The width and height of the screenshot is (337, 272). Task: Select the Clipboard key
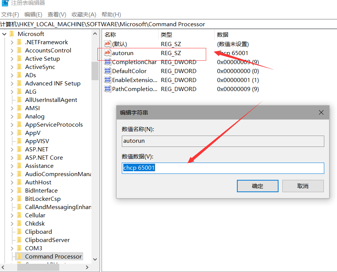tap(39, 232)
